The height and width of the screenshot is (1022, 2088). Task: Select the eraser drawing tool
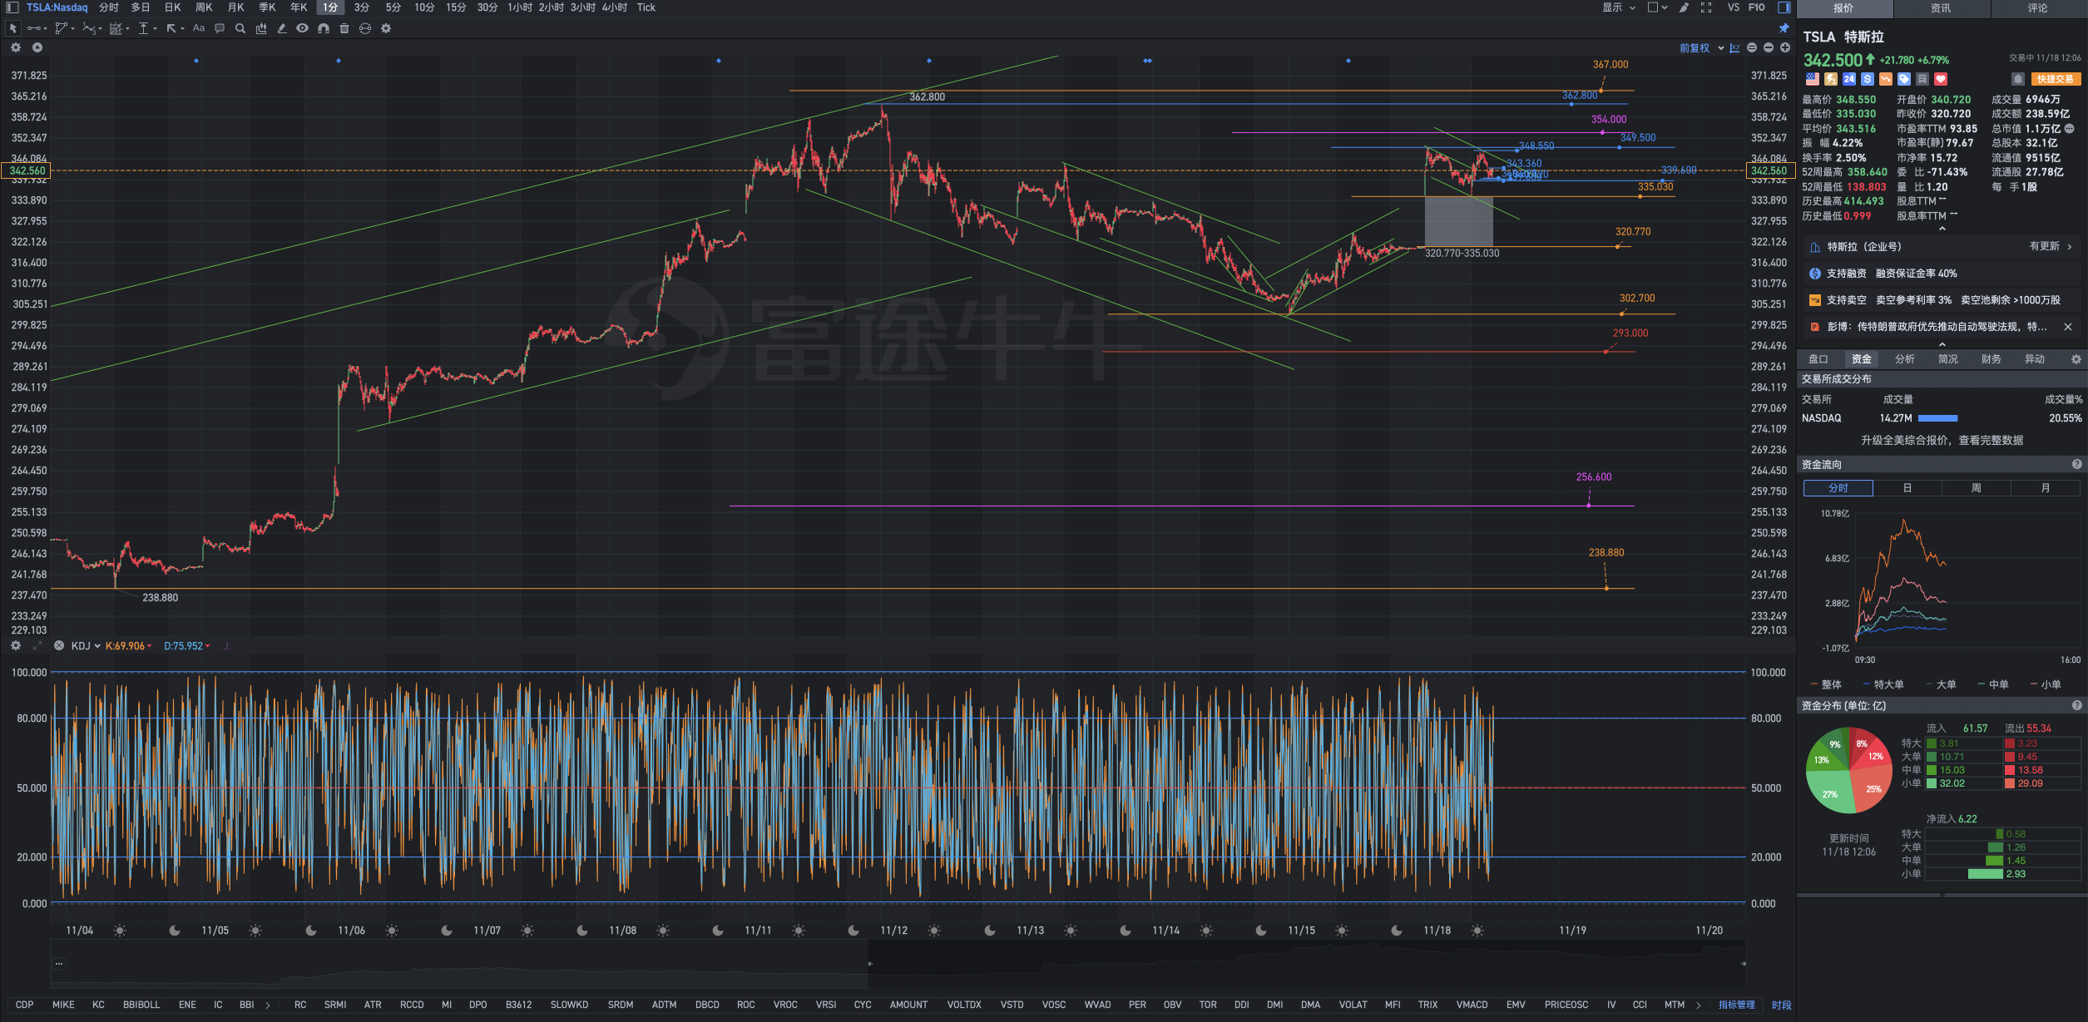[x=282, y=28]
